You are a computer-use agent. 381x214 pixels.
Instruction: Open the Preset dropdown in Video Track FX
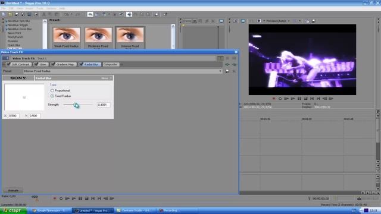pos(220,71)
